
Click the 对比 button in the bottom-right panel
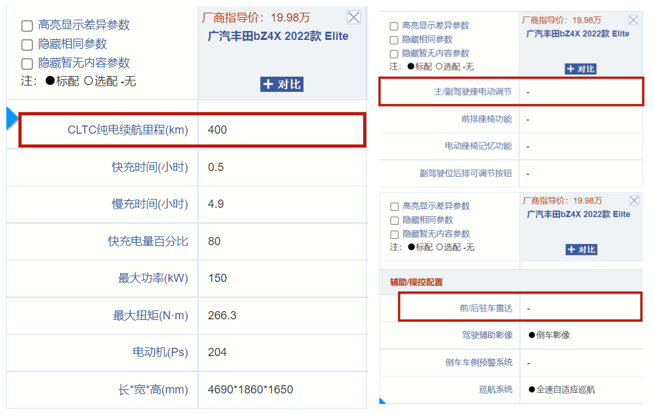[582, 250]
